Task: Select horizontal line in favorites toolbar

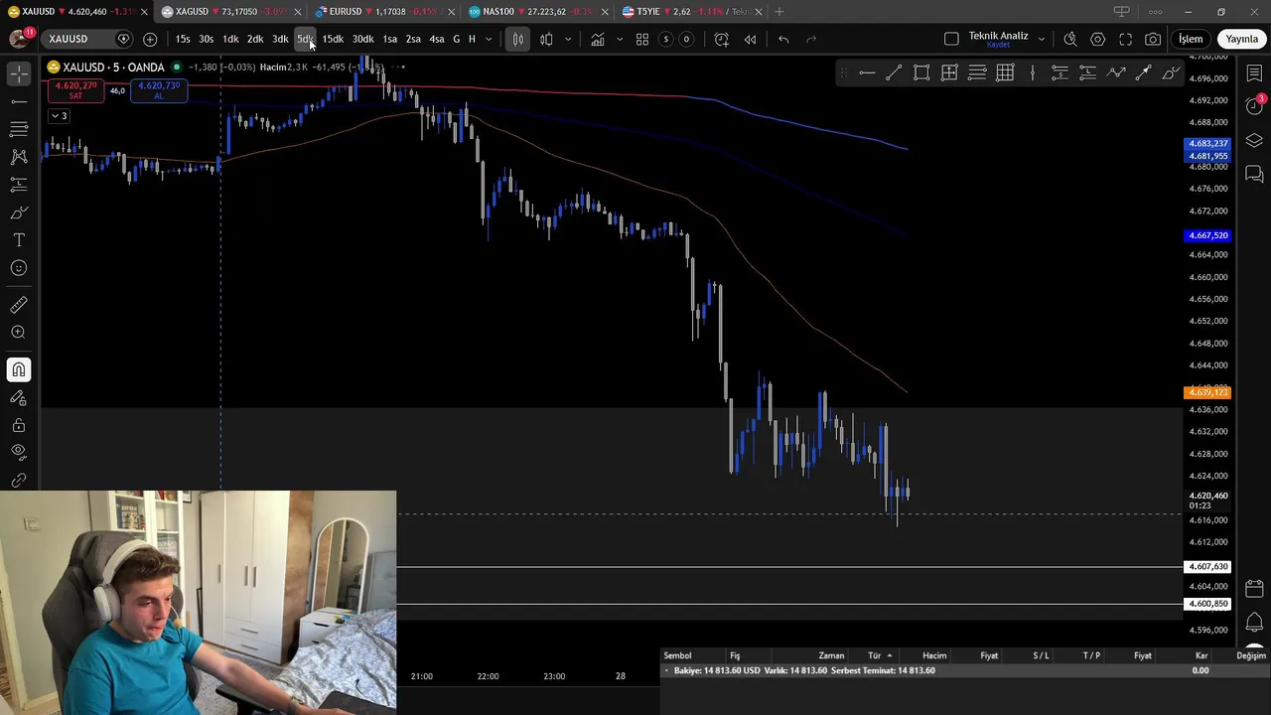Action: 867,72
